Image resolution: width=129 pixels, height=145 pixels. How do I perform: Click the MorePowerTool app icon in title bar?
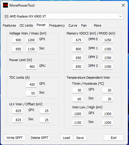tap(5, 5)
